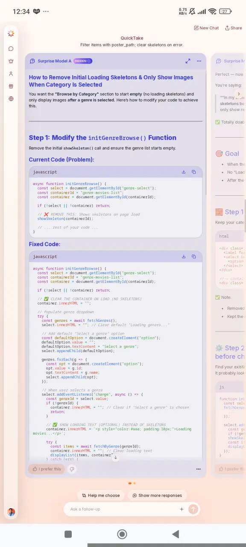
Task: Download the Current Code javascript snippet
Action: [184, 172]
